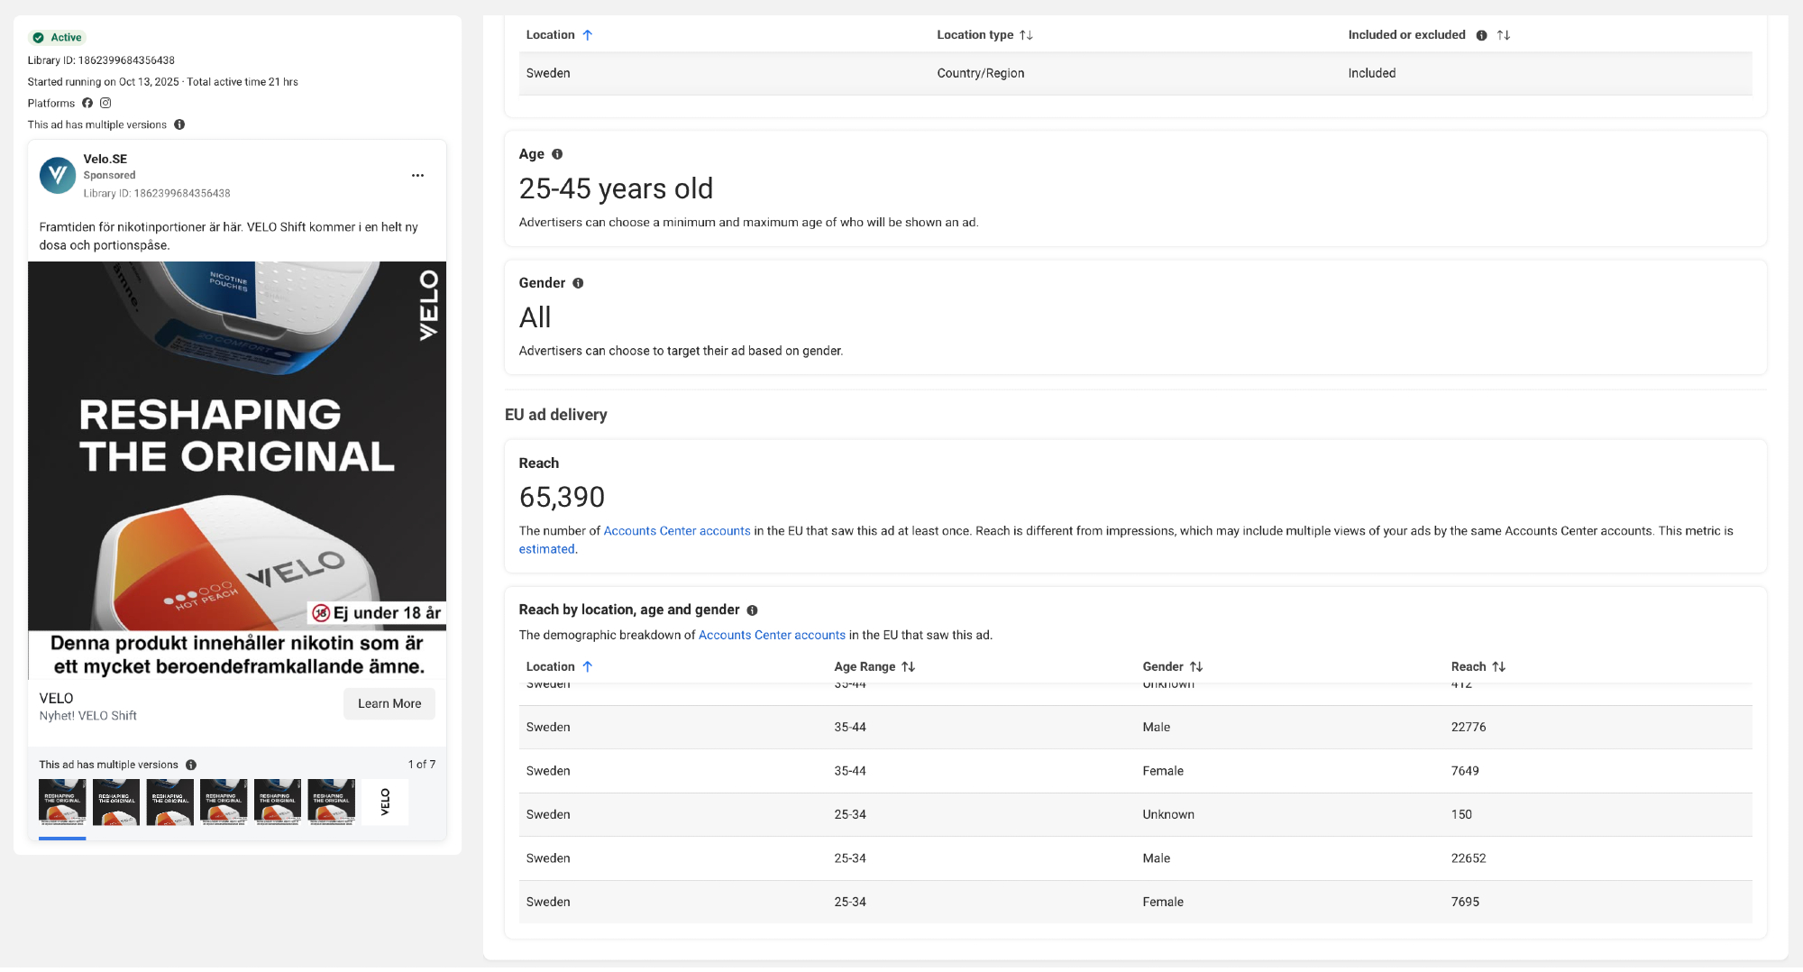The width and height of the screenshot is (1803, 972).
Task: Sort by Included or excluded column
Action: [x=1504, y=35]
